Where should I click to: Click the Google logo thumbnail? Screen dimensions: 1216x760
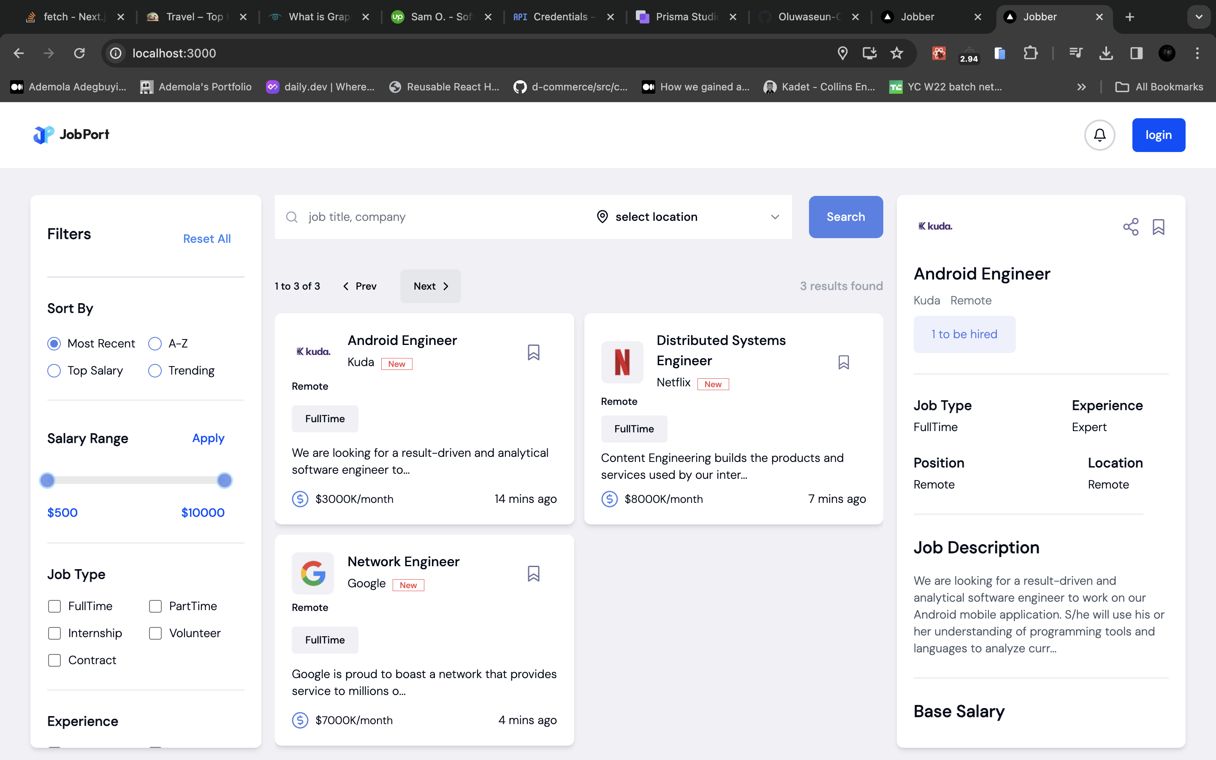[312, 573]
